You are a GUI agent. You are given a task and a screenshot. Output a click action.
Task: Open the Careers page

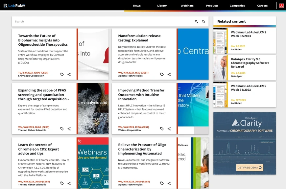[262, 6]
